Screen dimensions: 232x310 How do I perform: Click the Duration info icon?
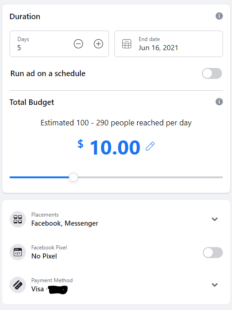click(x=219, y=16)
